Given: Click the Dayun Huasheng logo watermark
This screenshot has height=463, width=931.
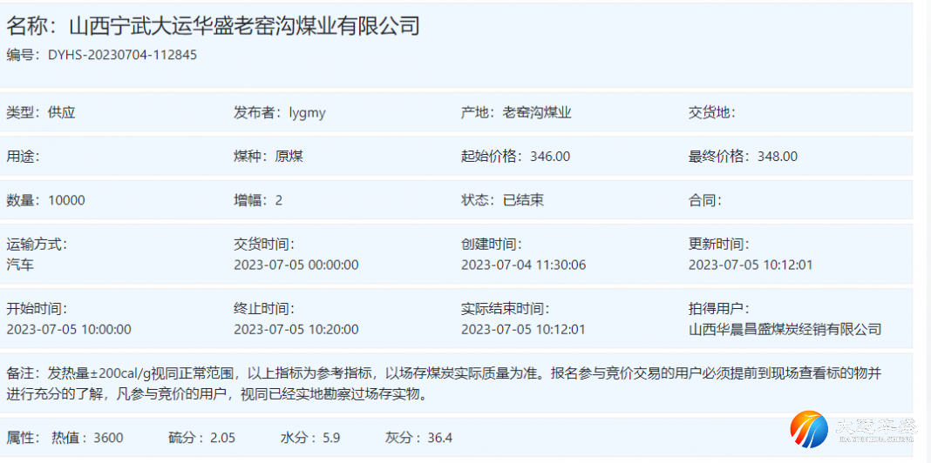Looking at the screenshot, I should coord(853,429).
